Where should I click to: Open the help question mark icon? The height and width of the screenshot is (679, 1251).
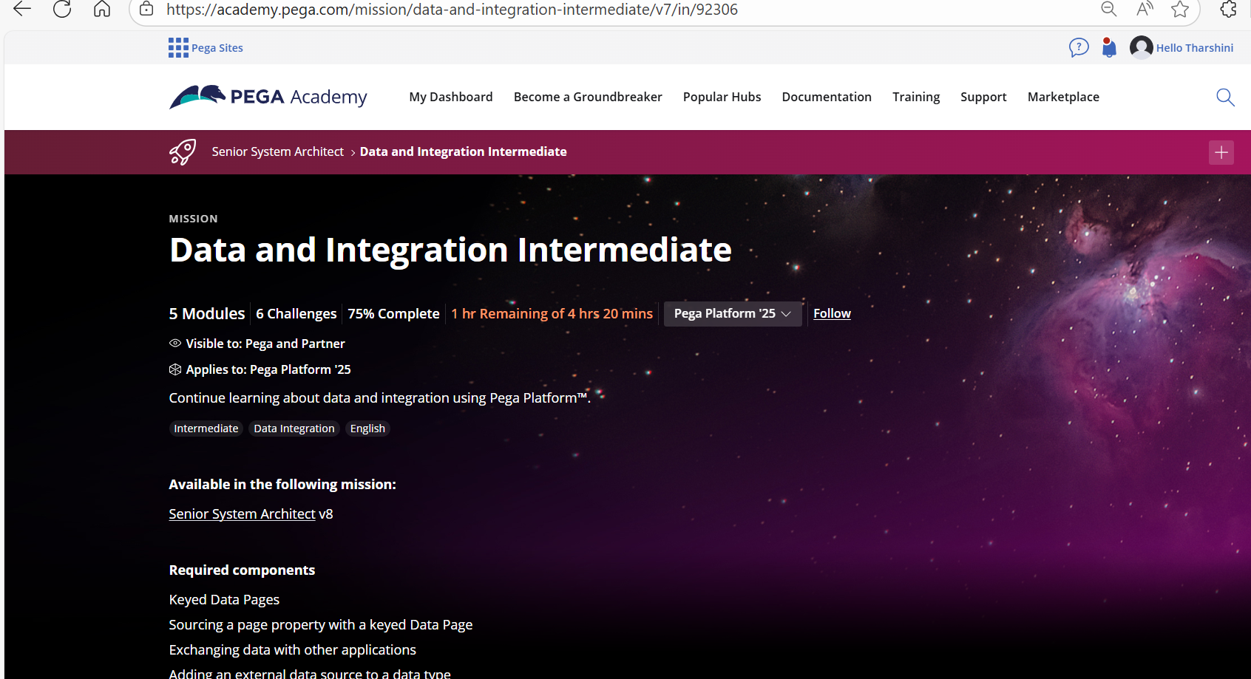(1079, 48)
